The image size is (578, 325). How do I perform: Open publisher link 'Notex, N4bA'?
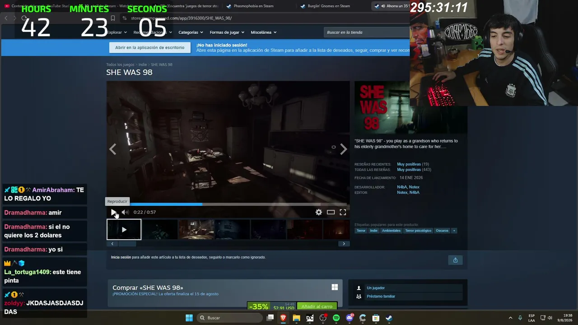pos(408,192)
